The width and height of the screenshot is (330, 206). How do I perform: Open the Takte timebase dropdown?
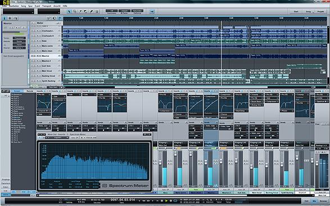[137, 11]
